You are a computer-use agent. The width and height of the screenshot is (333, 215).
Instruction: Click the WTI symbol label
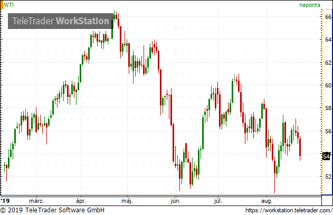(x=8, y=5)
